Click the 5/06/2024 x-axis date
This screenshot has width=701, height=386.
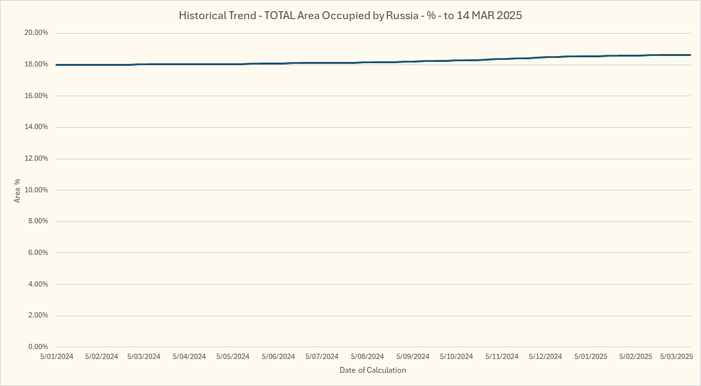pyautogui.click(x=278, y=356)
